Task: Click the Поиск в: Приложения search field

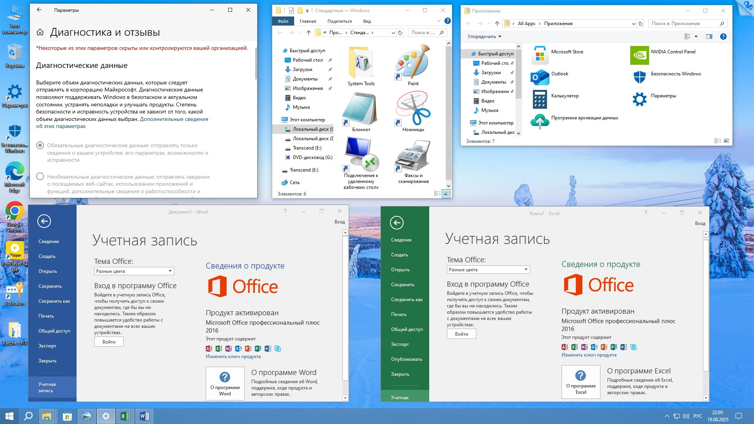Action: pos(683,24)
